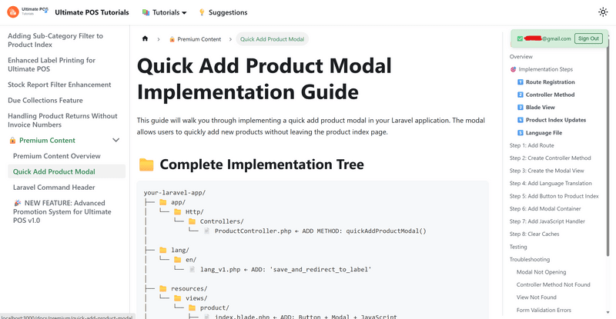Open Premium Content Overview sidebar item
Image resolution: width=616 pixels, height=319 pixels.
pos(67,156)
